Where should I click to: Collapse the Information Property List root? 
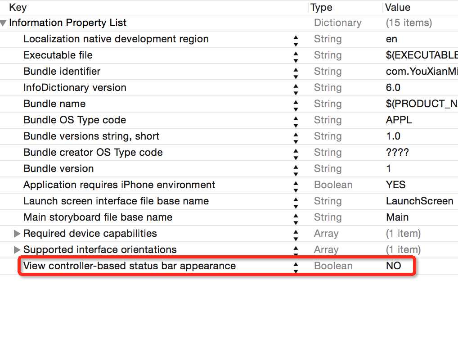(x=4, y=23)
